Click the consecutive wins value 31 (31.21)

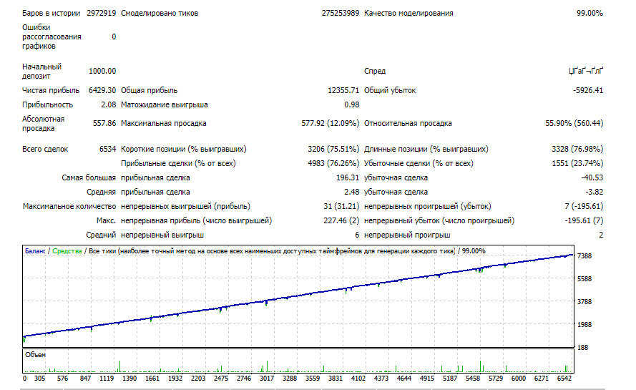click(341, 206)
